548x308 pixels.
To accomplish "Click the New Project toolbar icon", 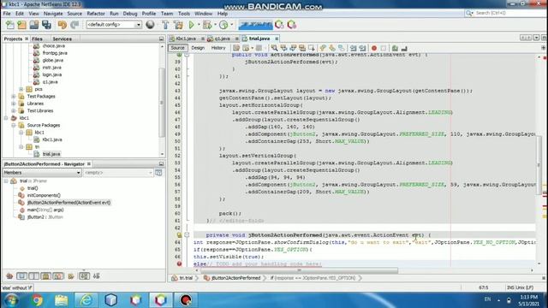I will point(21,25).
